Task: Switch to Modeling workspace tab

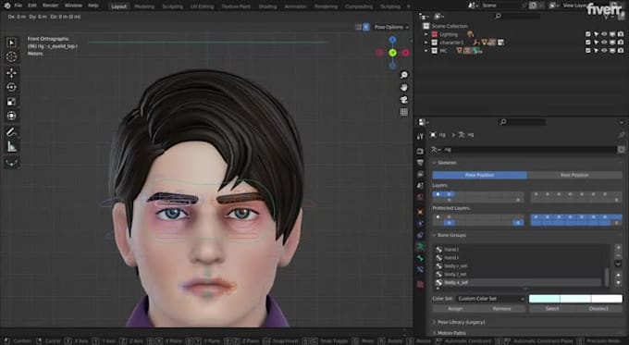Action: (144, 6)
